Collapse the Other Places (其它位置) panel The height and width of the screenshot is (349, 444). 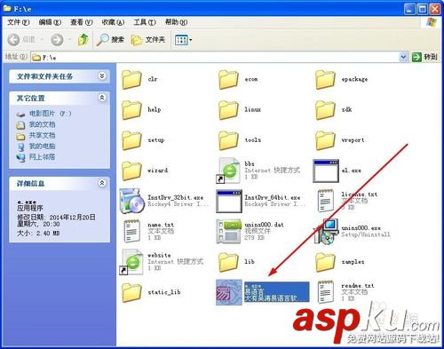tap(102, 98)
